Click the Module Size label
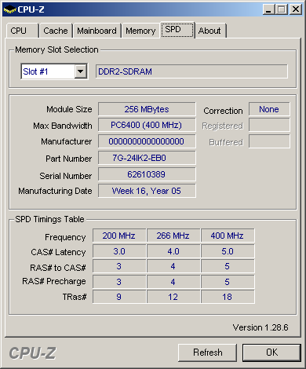 [x=69, y=109]
